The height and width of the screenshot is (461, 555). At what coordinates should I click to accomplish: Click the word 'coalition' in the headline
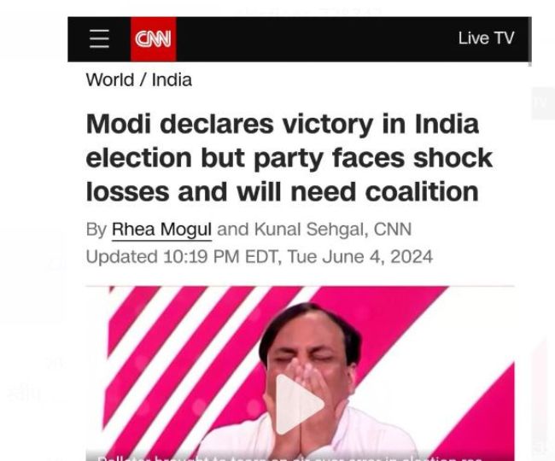tap(431, 191)
